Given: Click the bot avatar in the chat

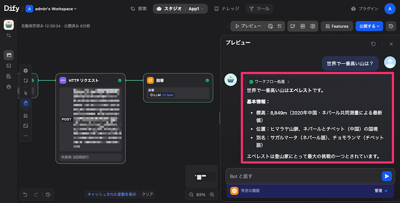Looking at the screenshot, I should coord(231,80).
